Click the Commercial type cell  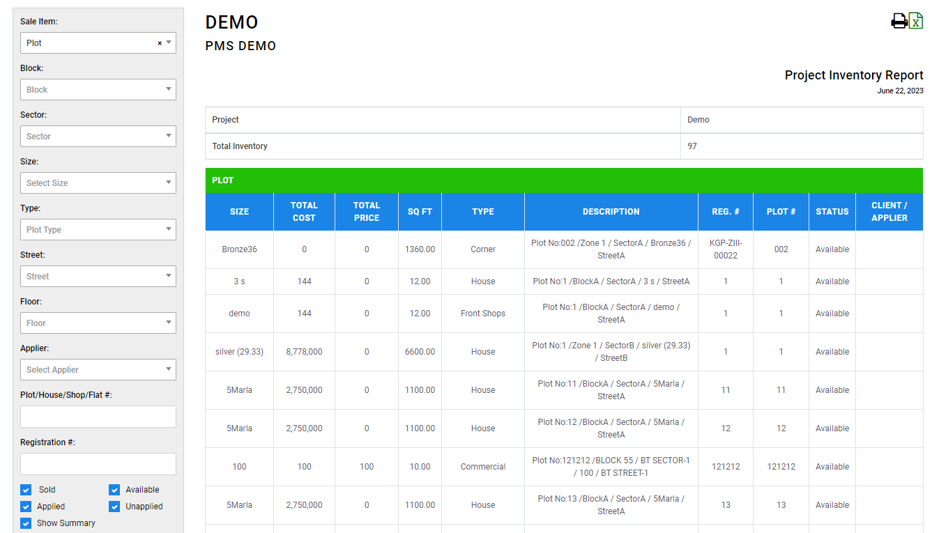(x=483, y=467)
